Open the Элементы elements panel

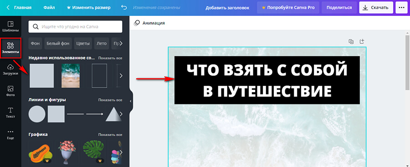(10, 48)
